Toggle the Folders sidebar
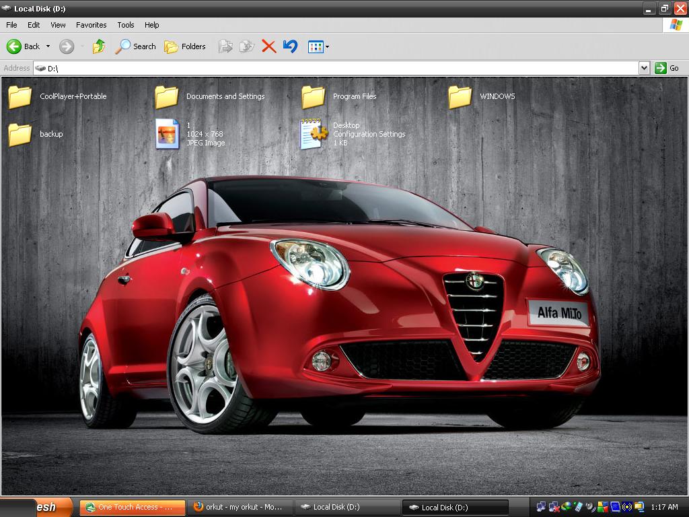This screenshot has height=517, width=689. point(182,46)
